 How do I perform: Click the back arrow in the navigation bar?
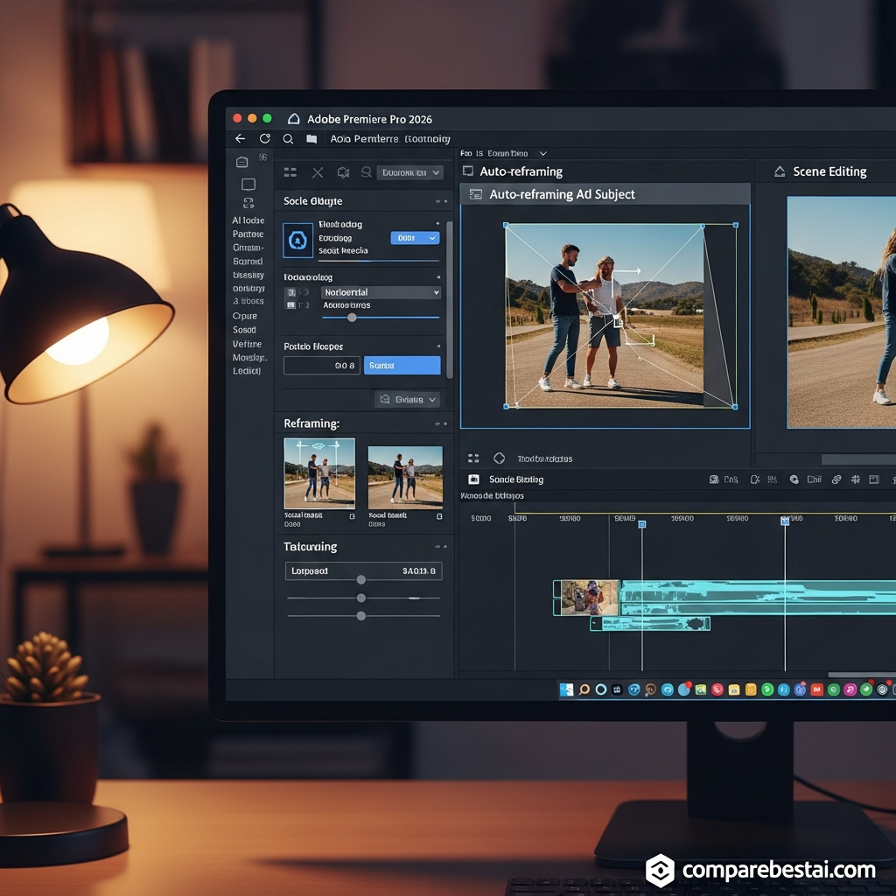[x=240, y=139]
